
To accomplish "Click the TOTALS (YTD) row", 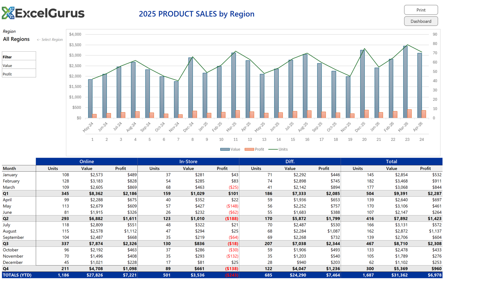I will (17, 275).
